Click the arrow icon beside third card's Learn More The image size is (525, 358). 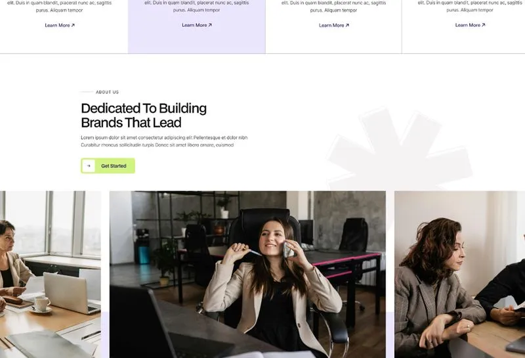347,25
